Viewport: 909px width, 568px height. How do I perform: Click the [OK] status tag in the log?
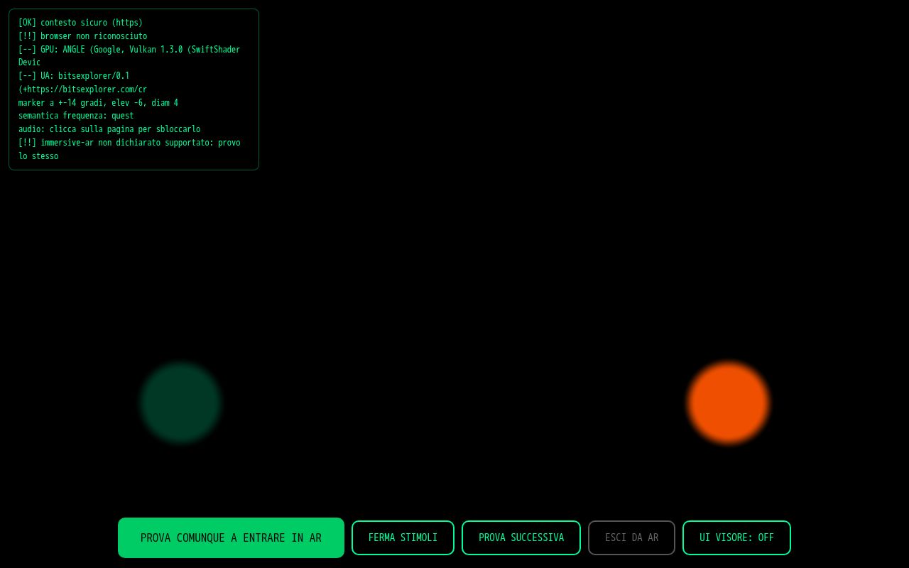click(x=27, y=23)
